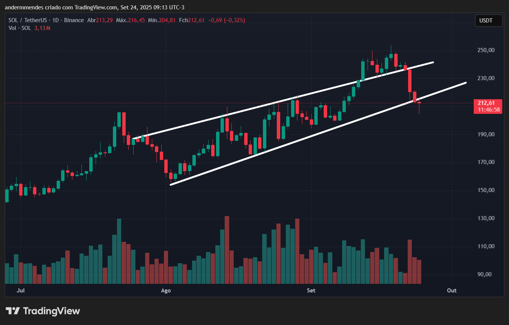Click the 190,00 price axis label

click(x=486, y=134)
